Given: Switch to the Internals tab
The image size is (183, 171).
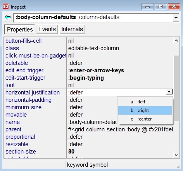Looking at the screenshot, I should coord(72,29).
